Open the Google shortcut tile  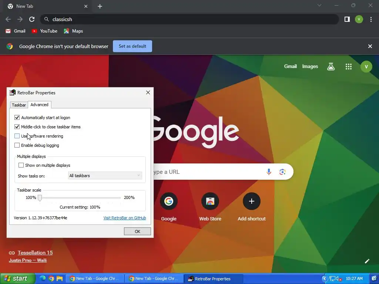point(169,207)
